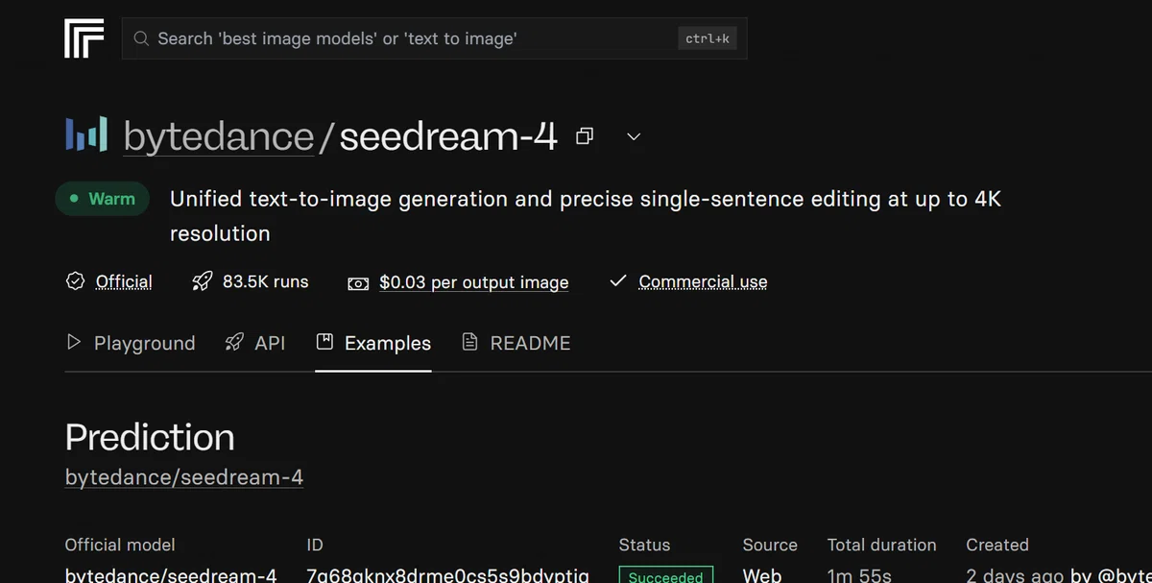Image resolution: width=1152 pixels, height=583 pixels.
Task: Click the money icon next to pricing
Action: click(358, 283)
